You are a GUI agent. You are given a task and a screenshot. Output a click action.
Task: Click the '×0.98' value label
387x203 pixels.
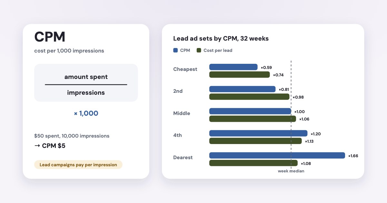298,97
